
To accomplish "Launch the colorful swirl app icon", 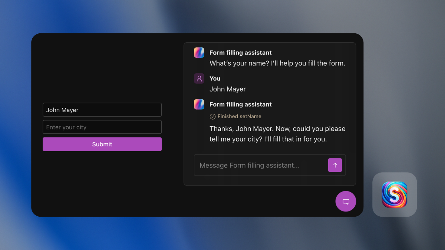I will point(394,194).
